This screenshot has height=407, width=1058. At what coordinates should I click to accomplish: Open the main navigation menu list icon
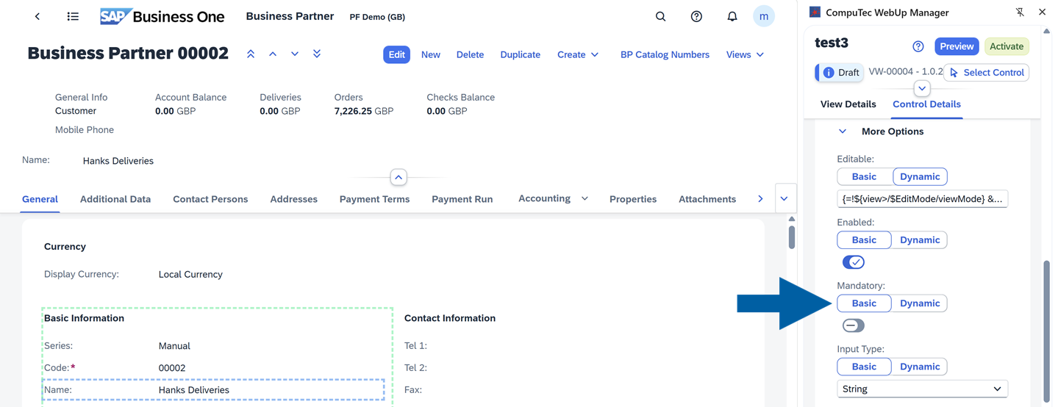click(73, 16)
